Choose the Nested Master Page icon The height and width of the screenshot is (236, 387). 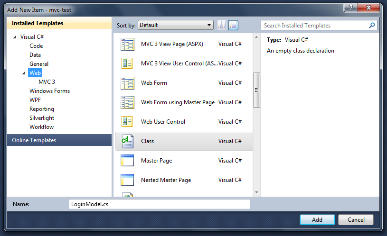click(x=127, y=180)
